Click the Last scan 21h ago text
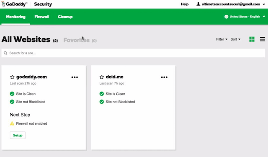Image resolution: width=268 pixels, height=157 pixels. (23, 83)
